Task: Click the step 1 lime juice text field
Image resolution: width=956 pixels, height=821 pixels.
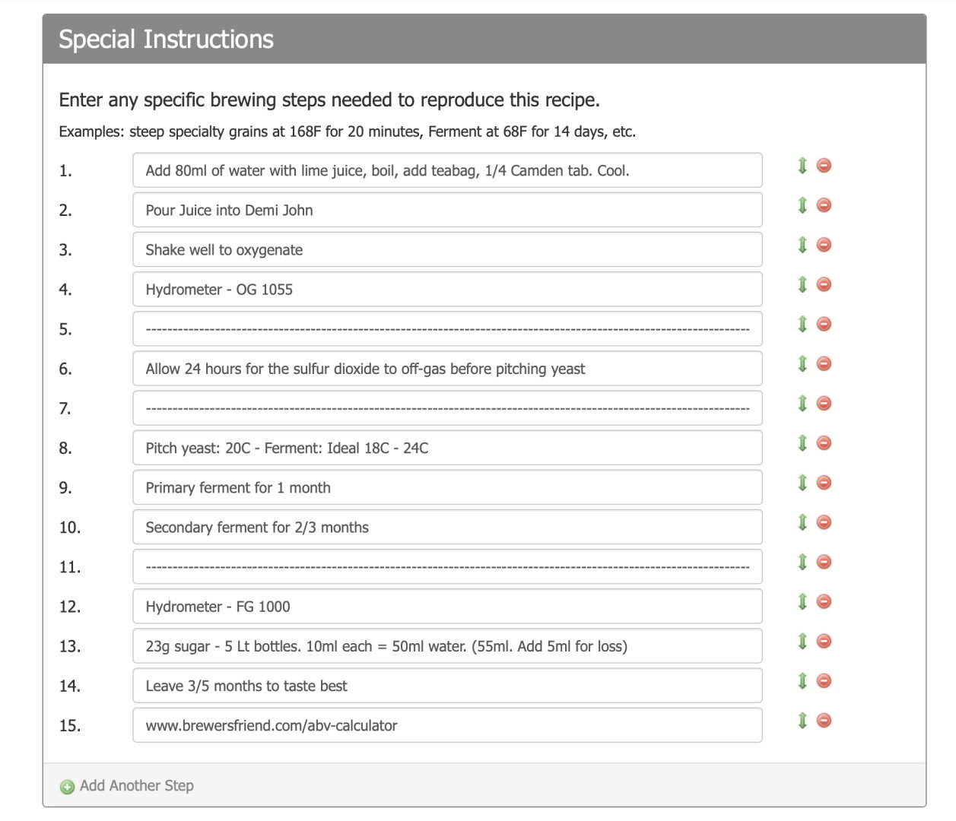Action: 447,170
